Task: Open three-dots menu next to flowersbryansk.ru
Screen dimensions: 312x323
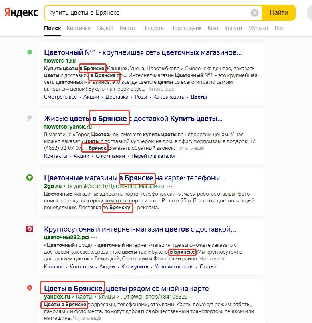Action: click(x=97, y=127)
